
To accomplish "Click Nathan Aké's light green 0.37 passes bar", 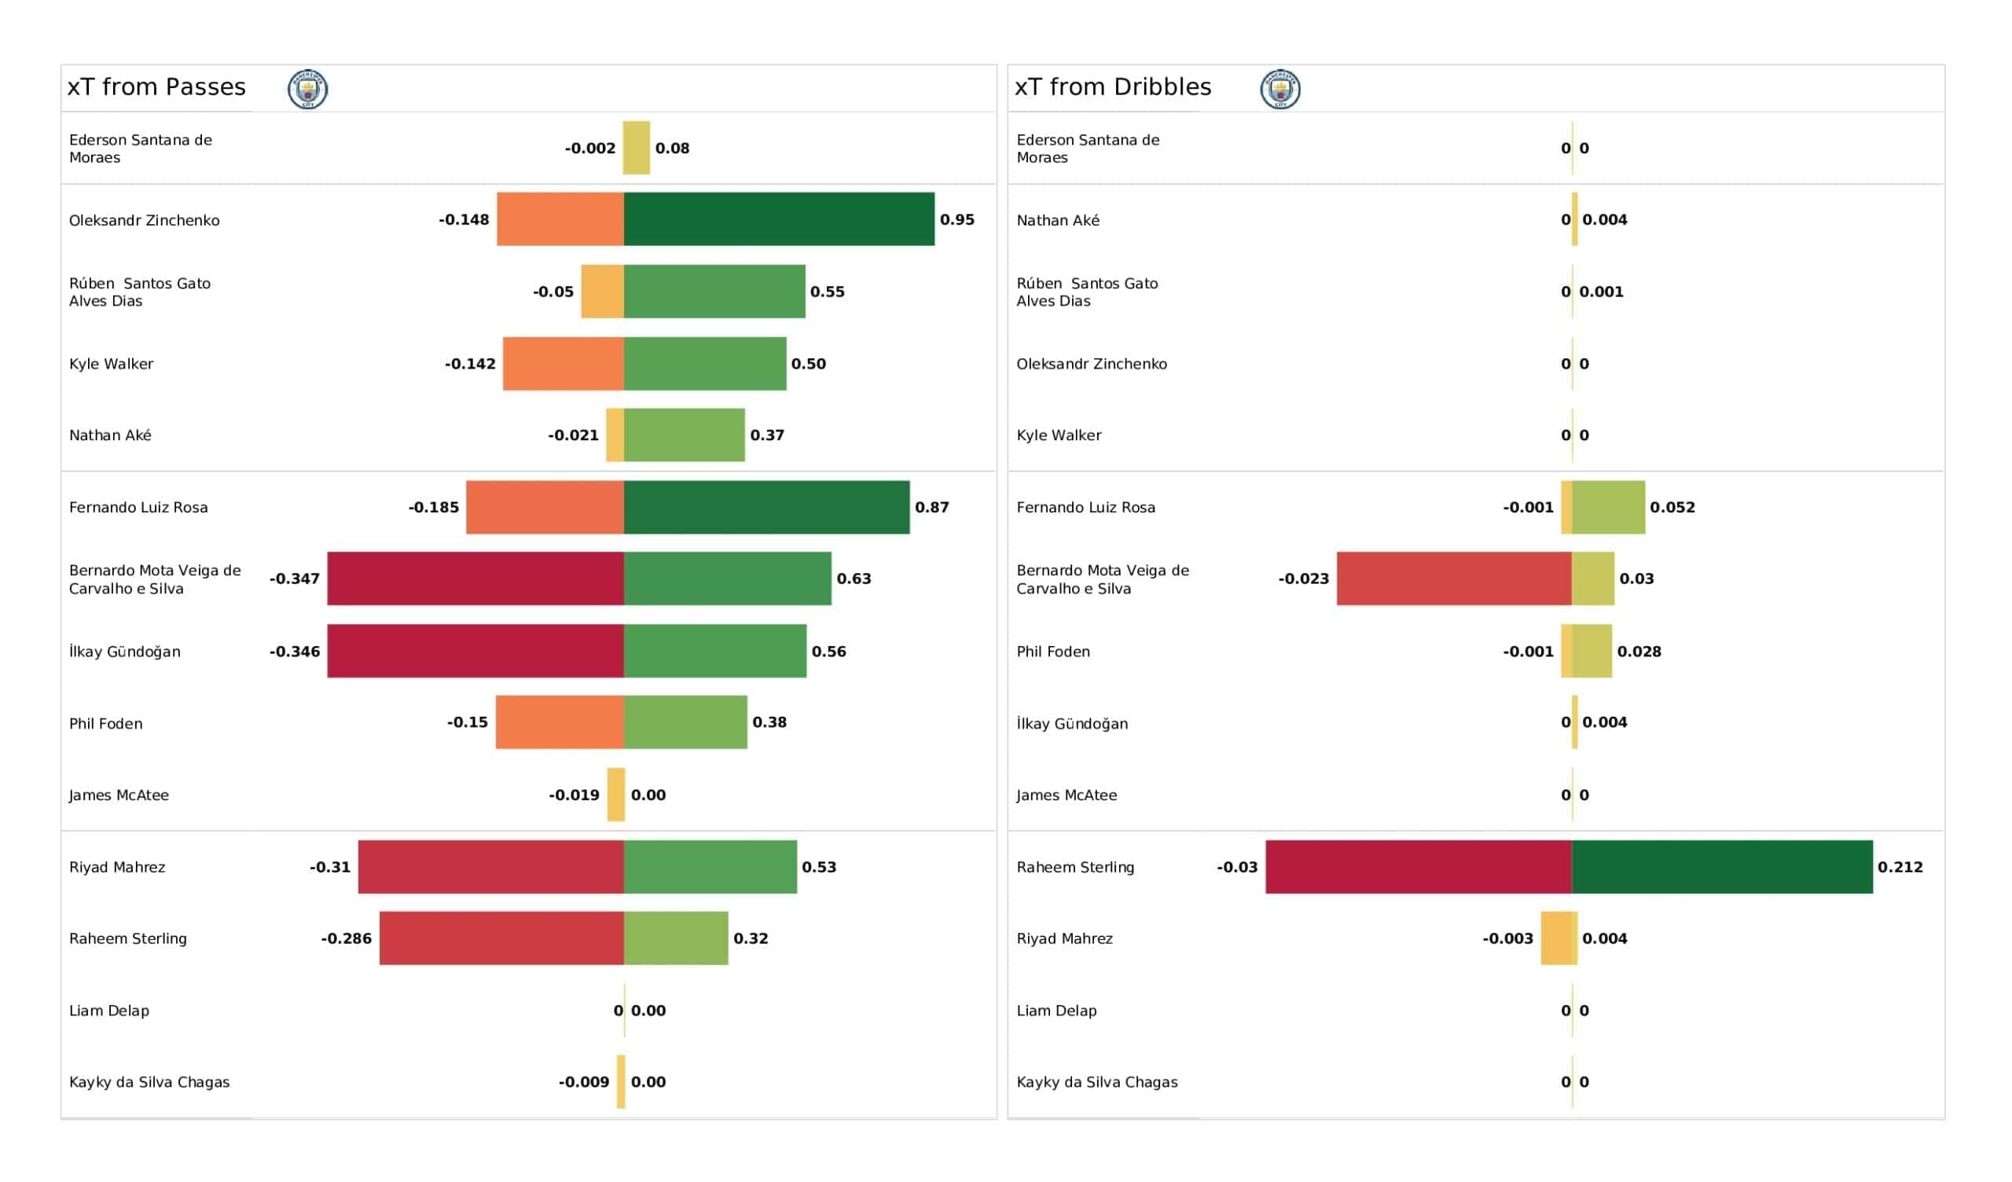I will [685, 435].
